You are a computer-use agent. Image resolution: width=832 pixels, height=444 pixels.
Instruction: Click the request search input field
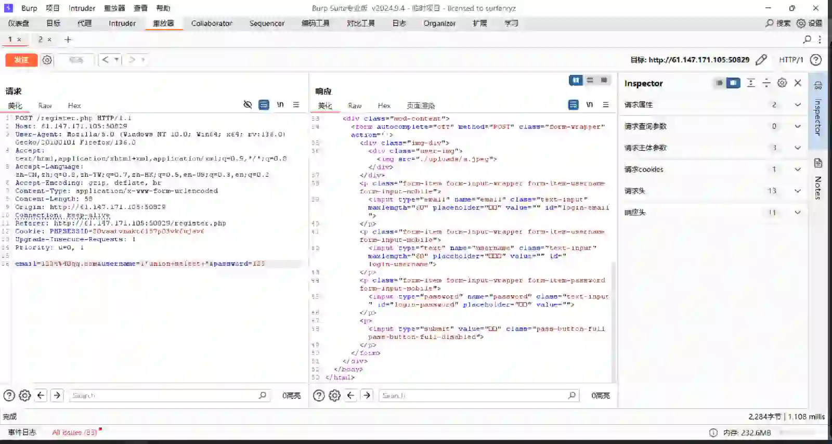(164, 396)
